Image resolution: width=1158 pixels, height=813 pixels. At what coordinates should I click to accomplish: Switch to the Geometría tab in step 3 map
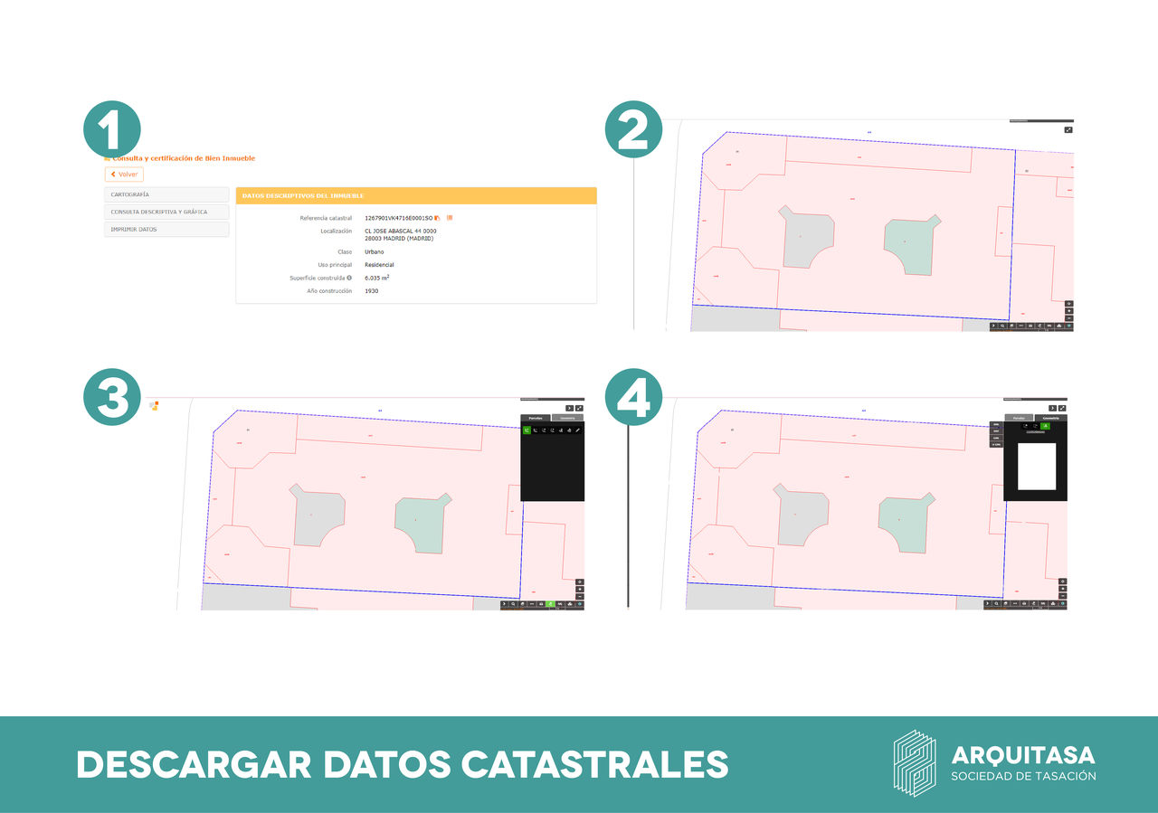(x=567, y=418)
